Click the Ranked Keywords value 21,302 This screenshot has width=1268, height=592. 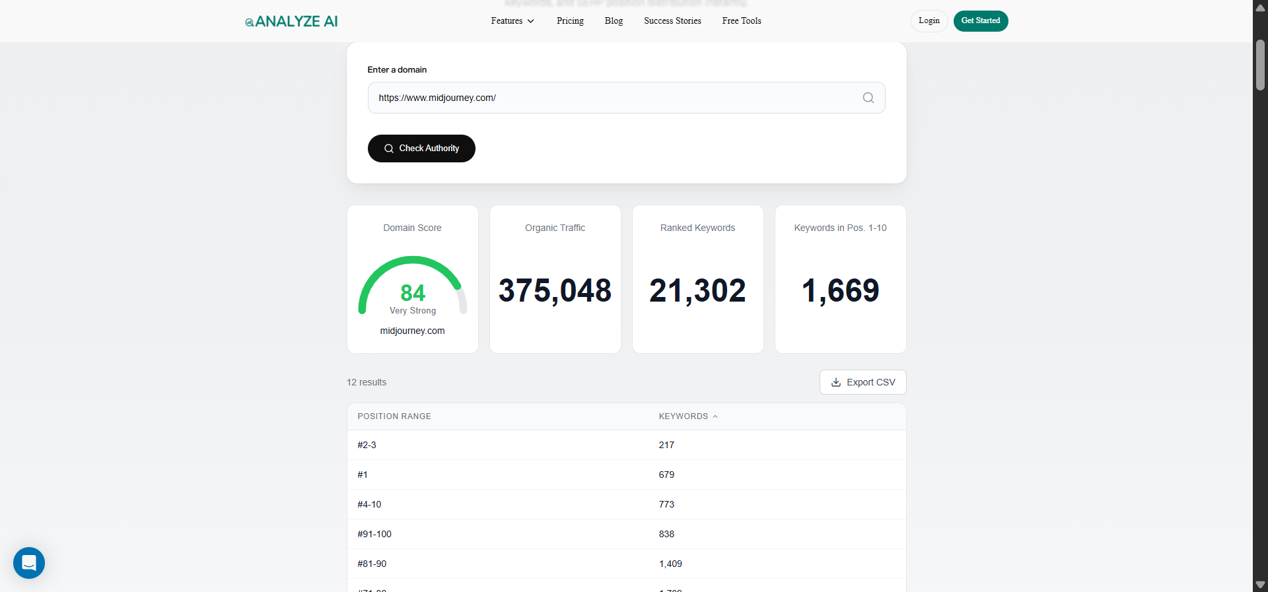coord(698,290)
